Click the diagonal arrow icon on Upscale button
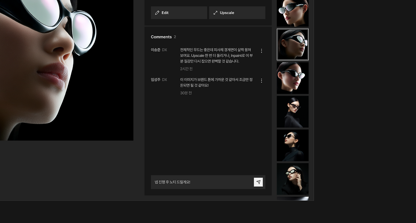Screen dimensions: 416x223 coord(215,13)
